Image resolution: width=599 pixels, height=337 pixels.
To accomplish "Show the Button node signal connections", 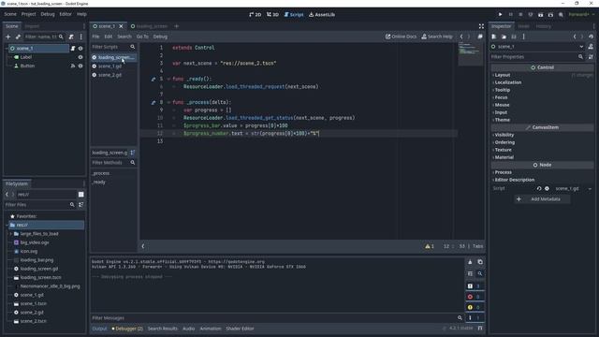I will point(73,66).
